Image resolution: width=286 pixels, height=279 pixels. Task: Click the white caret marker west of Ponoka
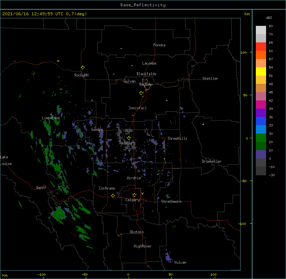(121, 49)
